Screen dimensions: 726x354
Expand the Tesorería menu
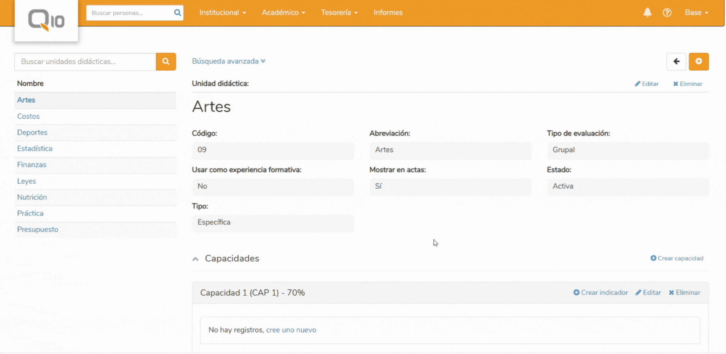(339, 12)
